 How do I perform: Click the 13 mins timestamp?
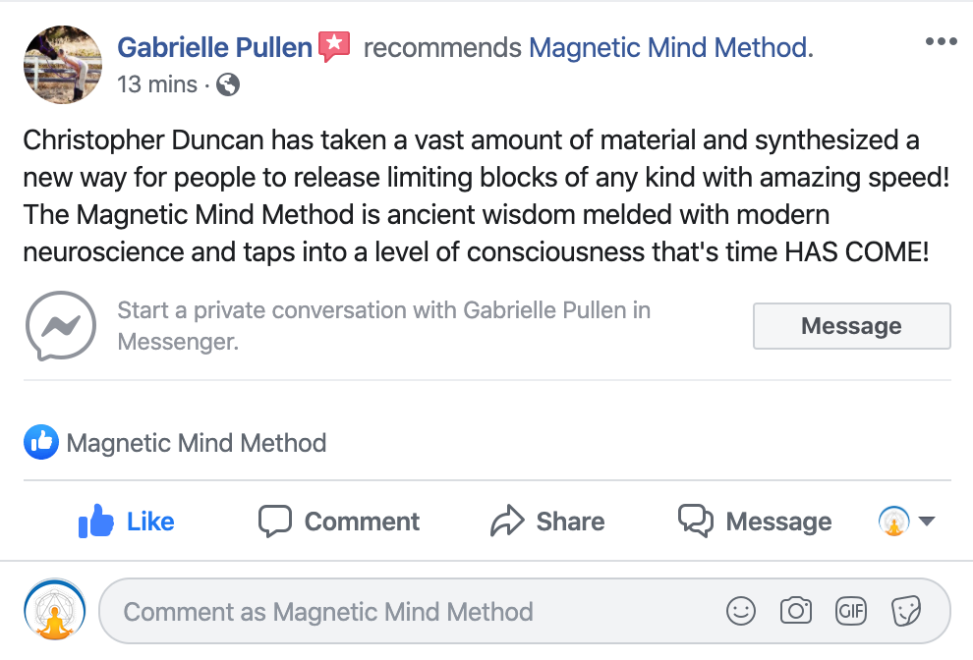click(157, 85)
